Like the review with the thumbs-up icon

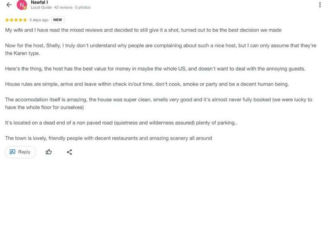[49, 152]
